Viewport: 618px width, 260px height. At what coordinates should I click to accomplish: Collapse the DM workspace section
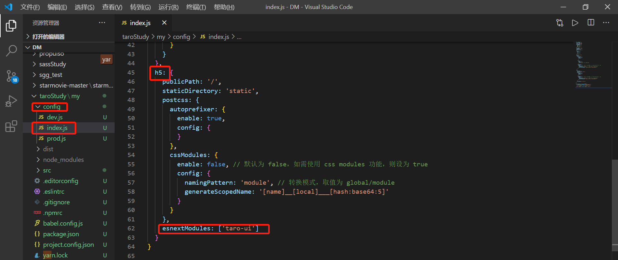tap(69, 47)
